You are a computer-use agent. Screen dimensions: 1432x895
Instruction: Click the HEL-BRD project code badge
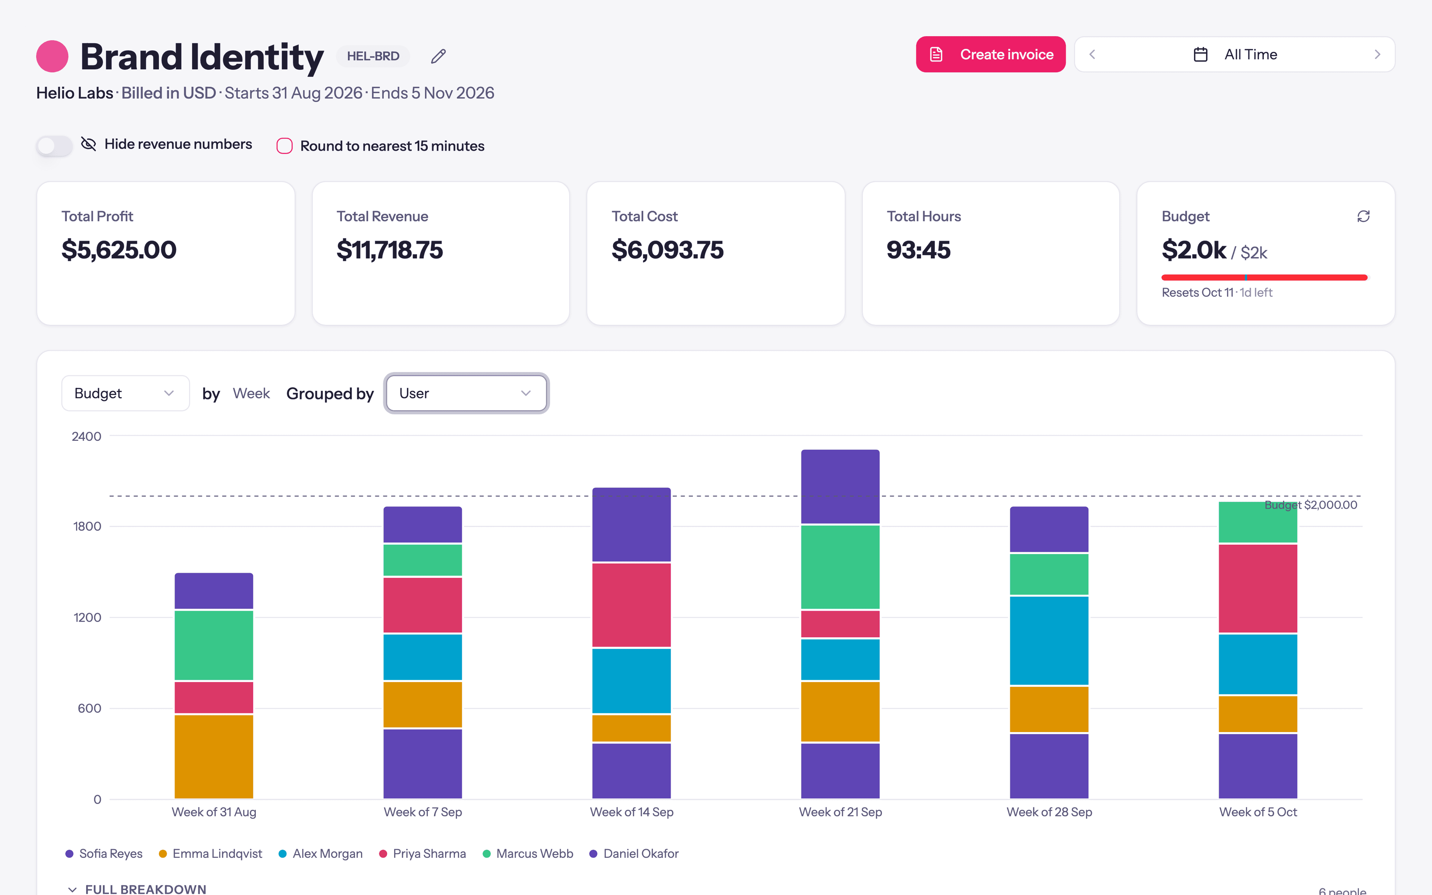(373, 56)
